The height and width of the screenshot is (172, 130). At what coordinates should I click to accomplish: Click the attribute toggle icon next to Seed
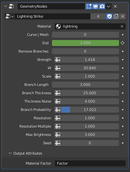click(x=58, y=143)
